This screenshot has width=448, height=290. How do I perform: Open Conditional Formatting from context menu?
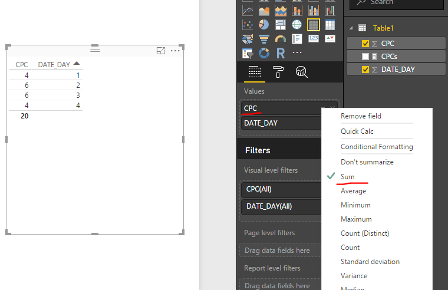coord(377,147)
